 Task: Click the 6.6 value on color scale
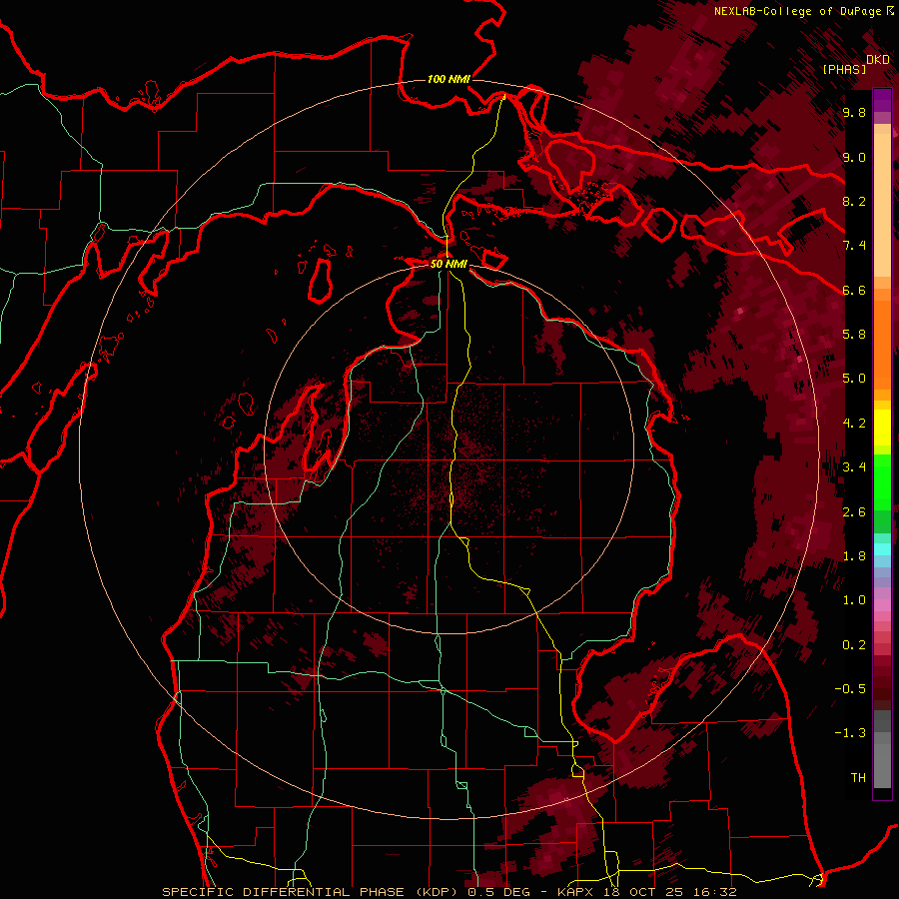[x=854, y=290]
